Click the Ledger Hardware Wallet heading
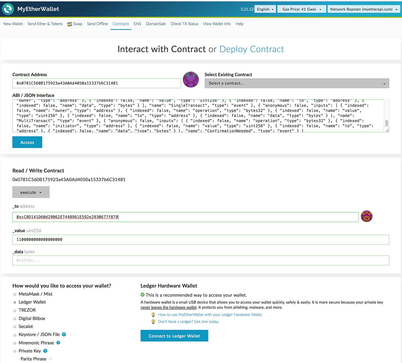This screenshot has height=363, width=402. coord(169,286)
